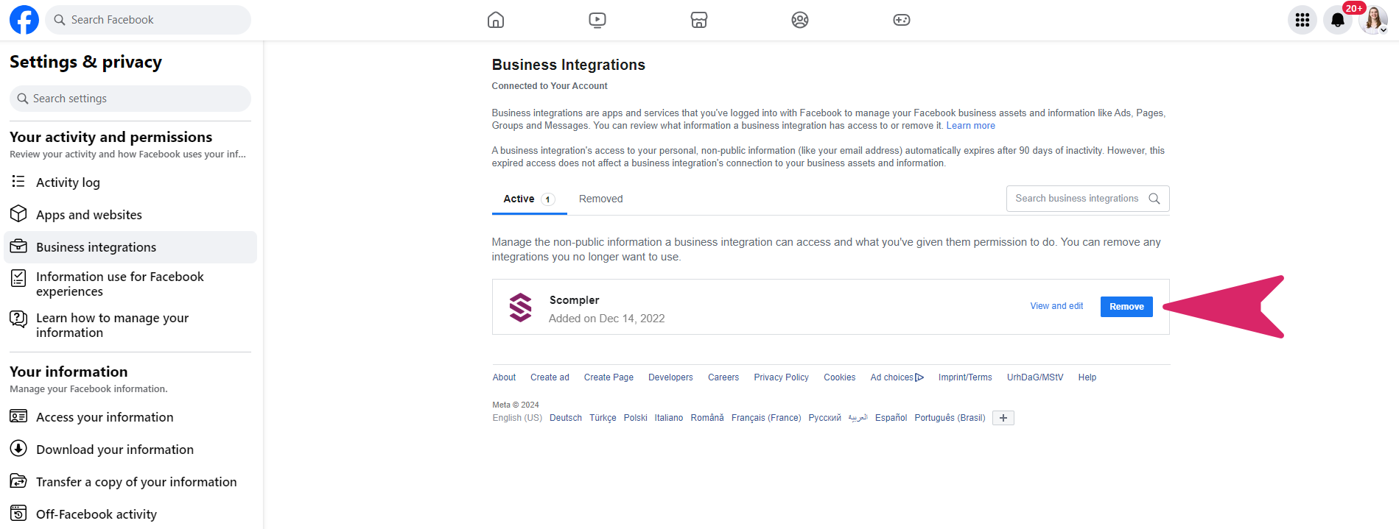The height and width of the screenshot is (529, 1399).
Task: Go to Apps and websites
Action: [88, 215]
